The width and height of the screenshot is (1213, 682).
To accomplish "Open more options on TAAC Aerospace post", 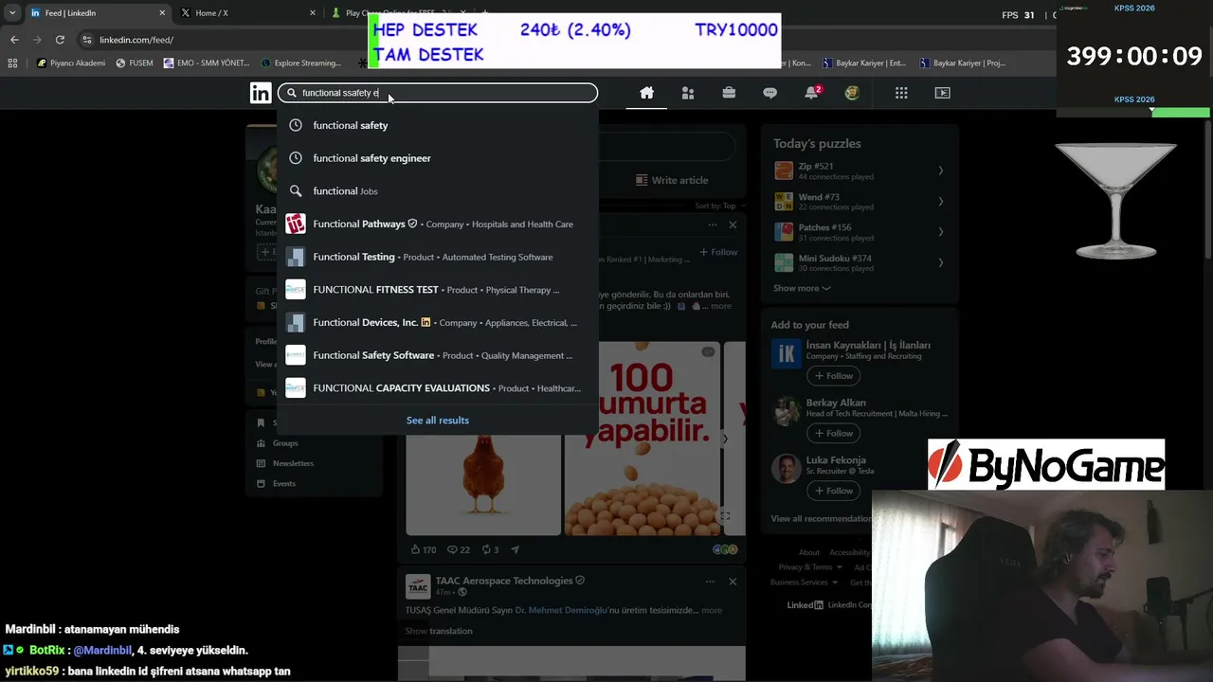I will click(710, 581).
